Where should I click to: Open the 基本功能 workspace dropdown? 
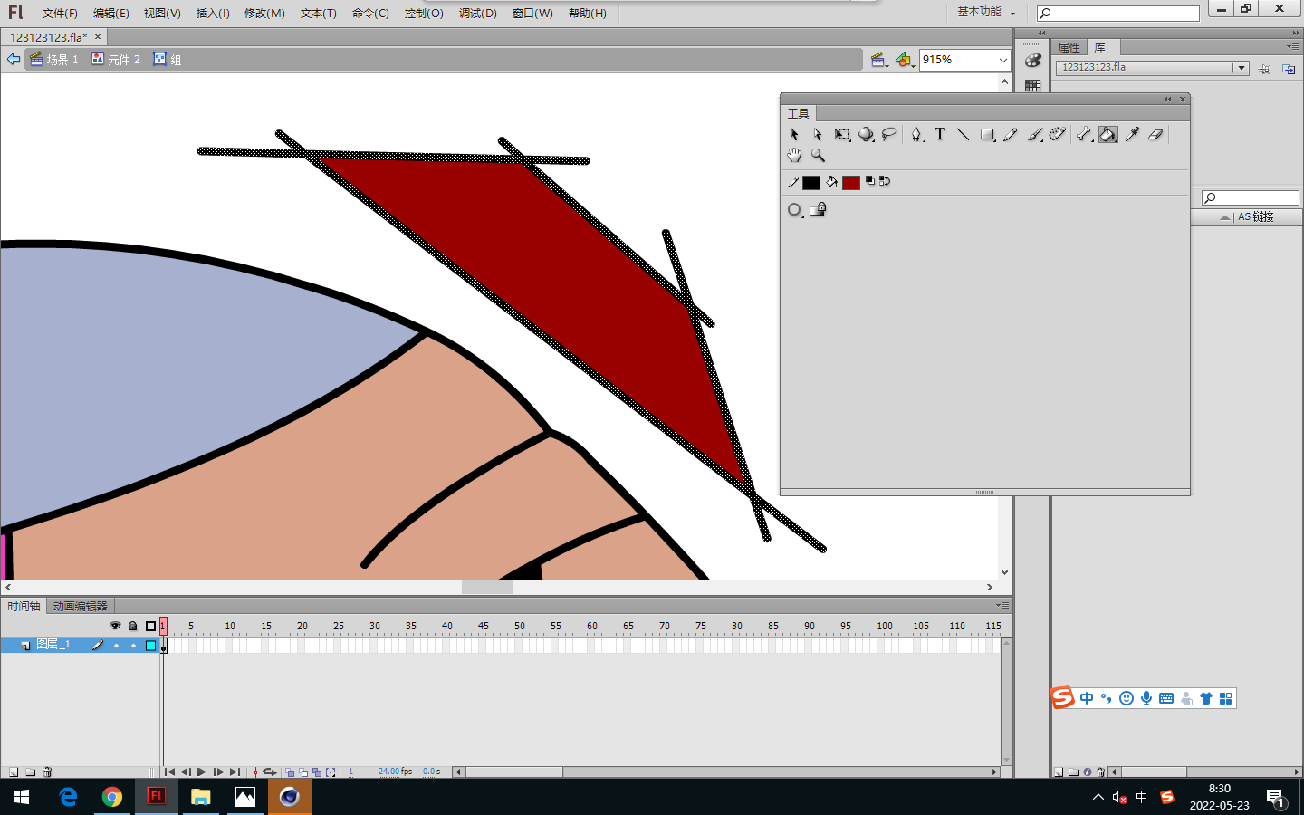[986, 12]
